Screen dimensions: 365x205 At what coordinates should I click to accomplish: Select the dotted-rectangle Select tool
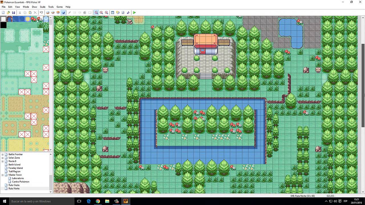click(90, 13)
